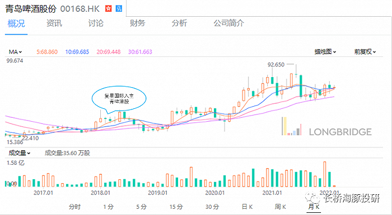Select the 1分 timeframe
Viewport: 392px width, 215px height.
click(109, 207)
